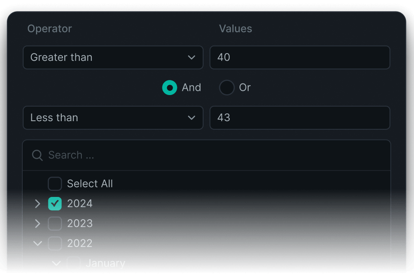Select the Or radio button
Screen dimensions: 414x277
227,88
